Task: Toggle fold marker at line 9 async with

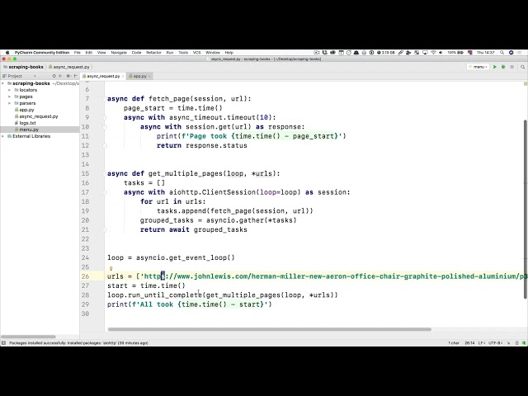Action: point(105,117)
